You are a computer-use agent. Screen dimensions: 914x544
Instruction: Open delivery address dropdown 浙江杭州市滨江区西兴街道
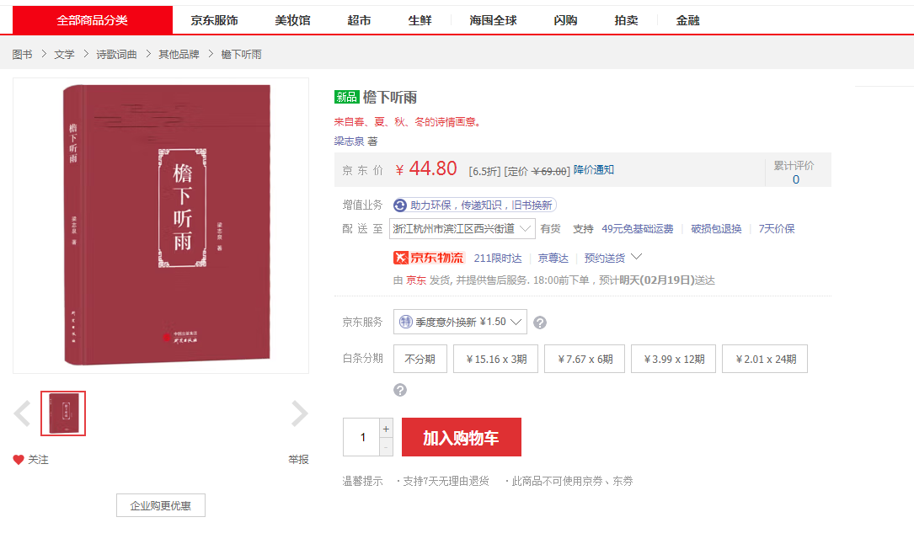click(x=462, y=229)
